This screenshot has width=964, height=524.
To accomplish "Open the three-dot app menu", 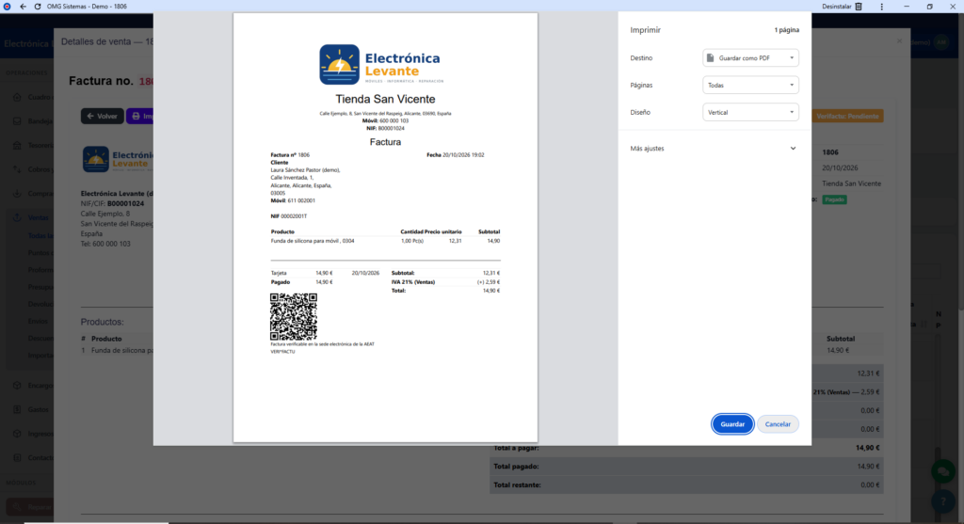I will (881, 7).
